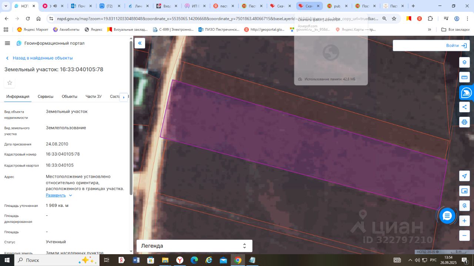Image resolution: width=474 pixels, height=266 pixels.
Task: Go back to found objects list
Action: 39,58
